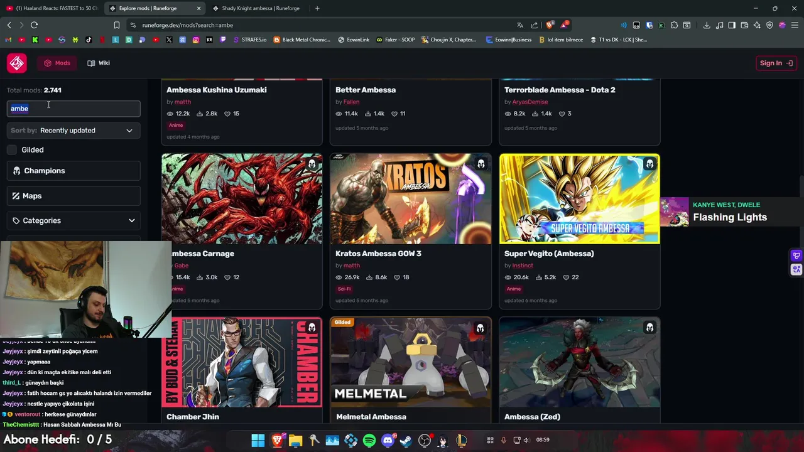Open the Champions filter
804x452 pixels.
73,171
